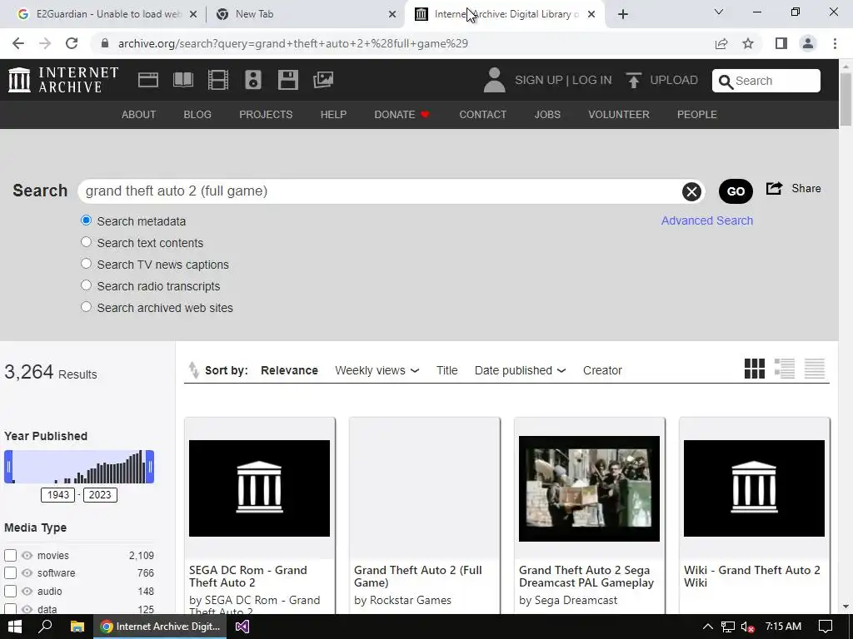Select Search TV news captions option

coord(86,264)
